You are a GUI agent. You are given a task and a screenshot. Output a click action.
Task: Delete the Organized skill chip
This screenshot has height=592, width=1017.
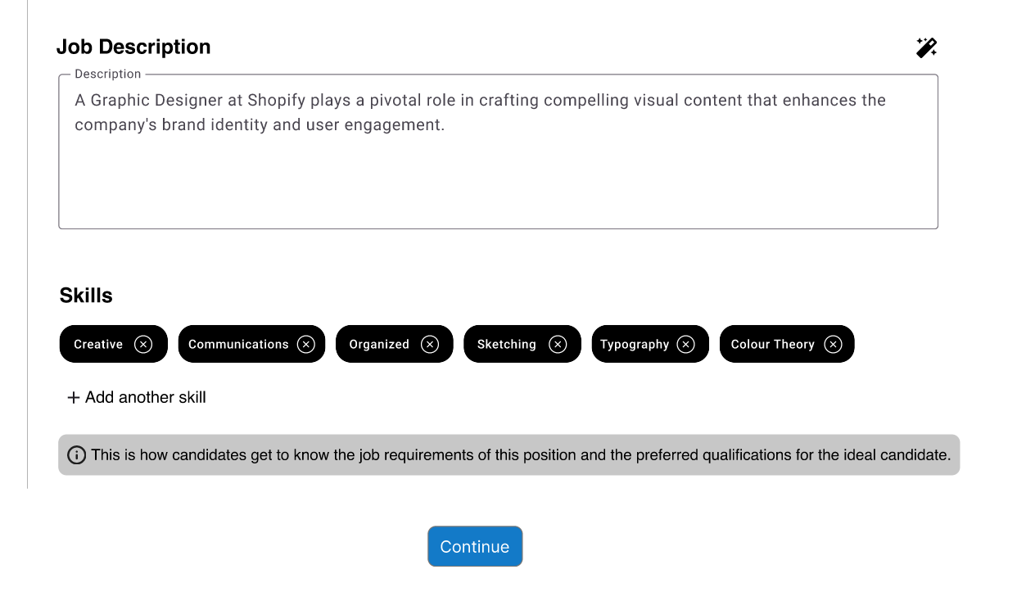click(x=430, y=345)
